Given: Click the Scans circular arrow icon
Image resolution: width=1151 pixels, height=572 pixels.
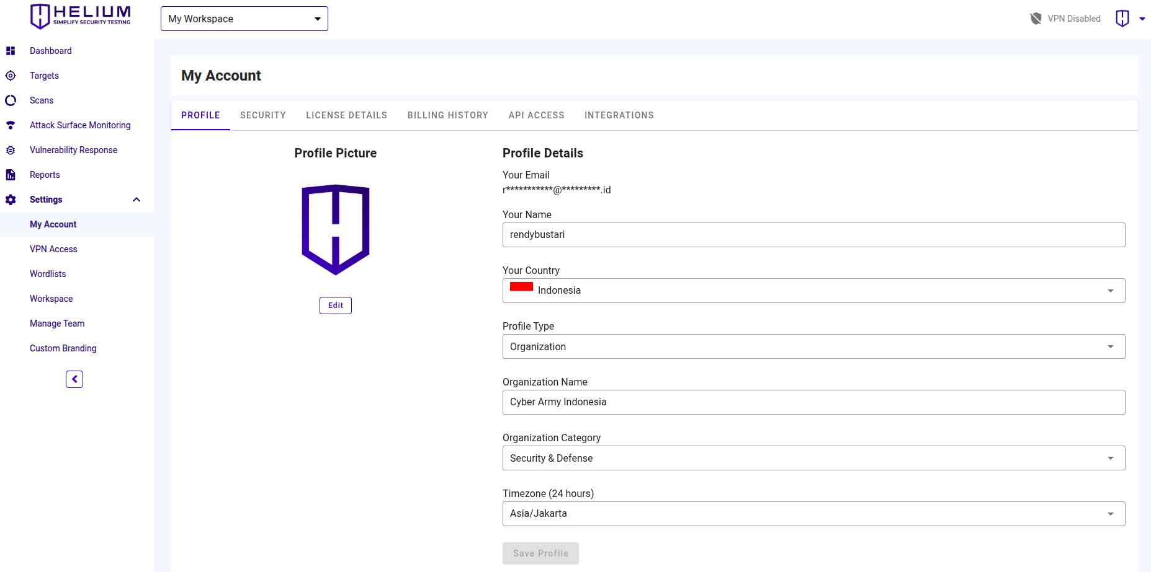Looking at the screenshot, I should tap(11, 100).
